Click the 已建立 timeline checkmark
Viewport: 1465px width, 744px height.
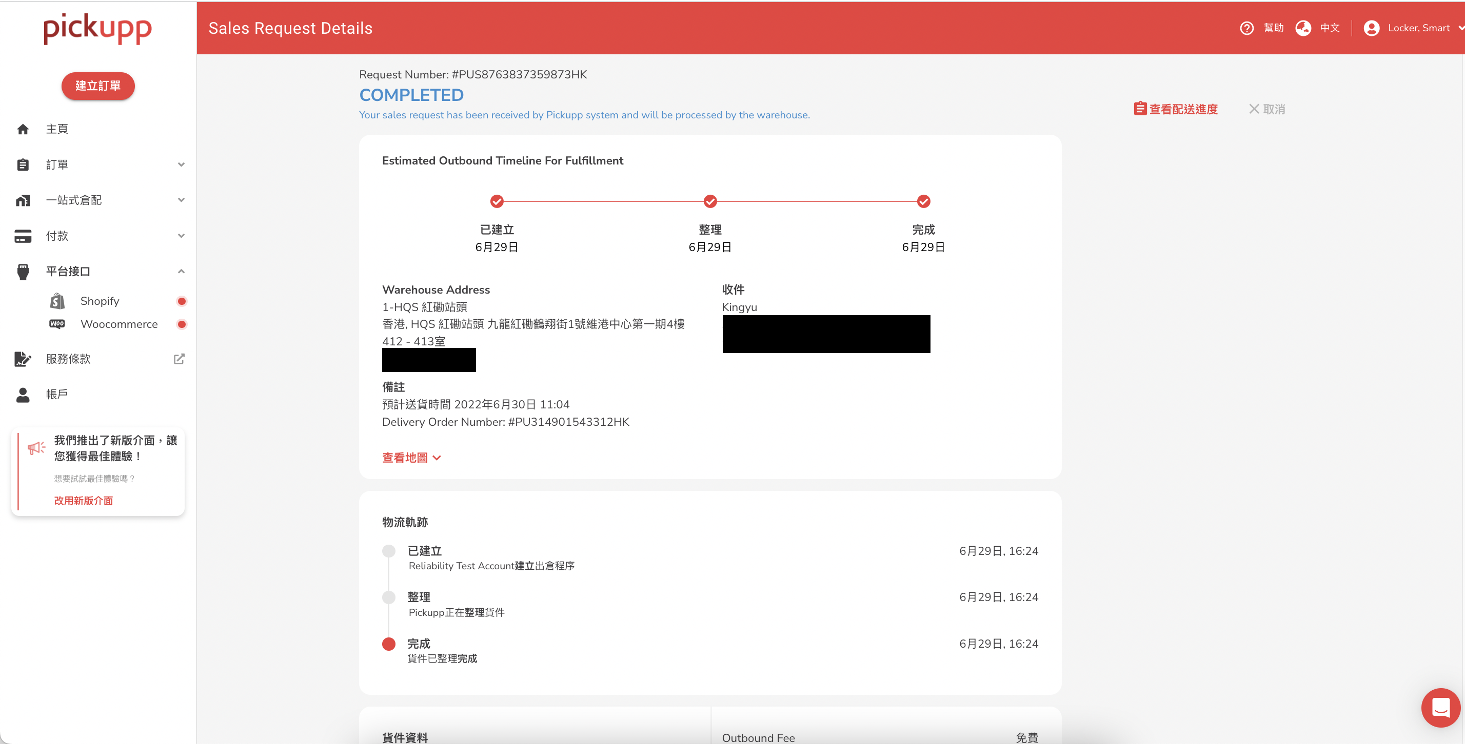point(497,201)
